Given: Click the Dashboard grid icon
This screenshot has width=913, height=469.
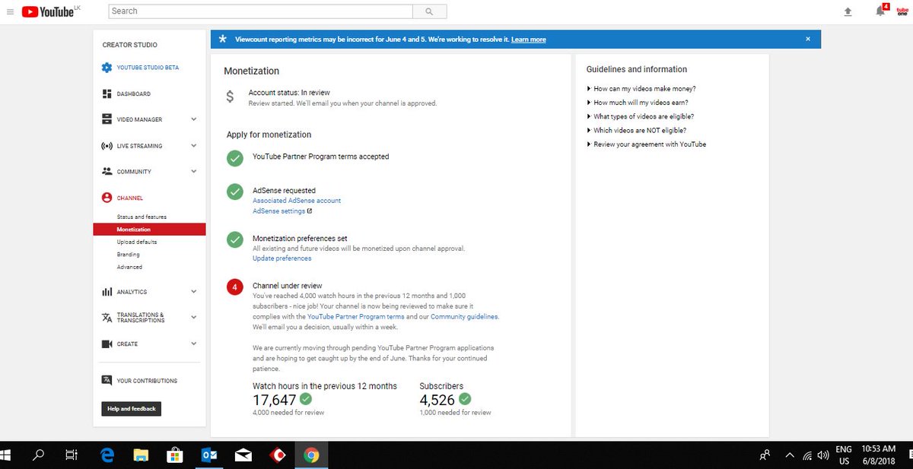Looking at the screenshot, I should (107, 93).
